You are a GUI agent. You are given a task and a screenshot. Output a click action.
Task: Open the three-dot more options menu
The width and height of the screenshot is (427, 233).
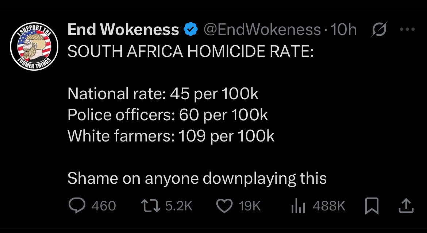coord(408,30)
